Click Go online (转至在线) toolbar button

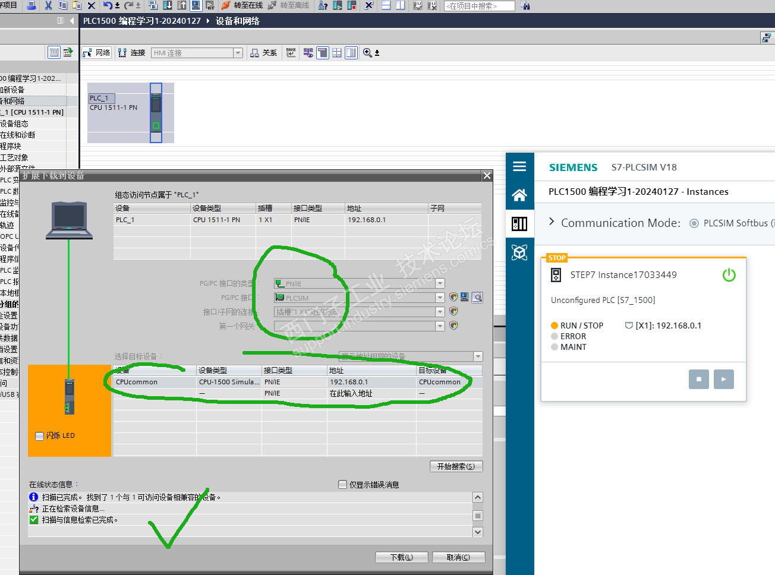point(242,5)
